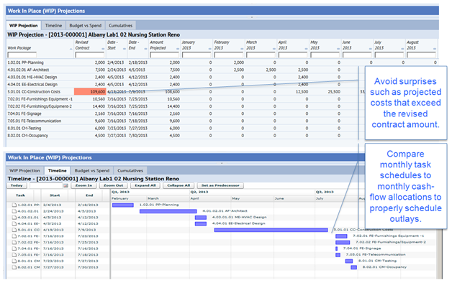Open the March 2013 column filter arrow

274,49
